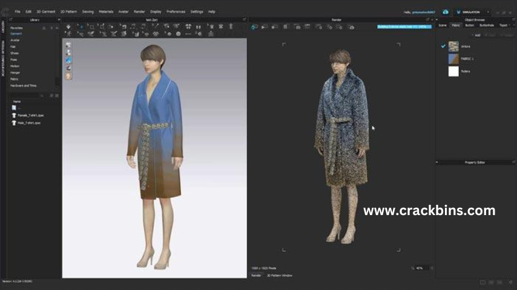Click the orange avatar display icon in 3D view
This screenshot has width=517, height=290.
68,76
